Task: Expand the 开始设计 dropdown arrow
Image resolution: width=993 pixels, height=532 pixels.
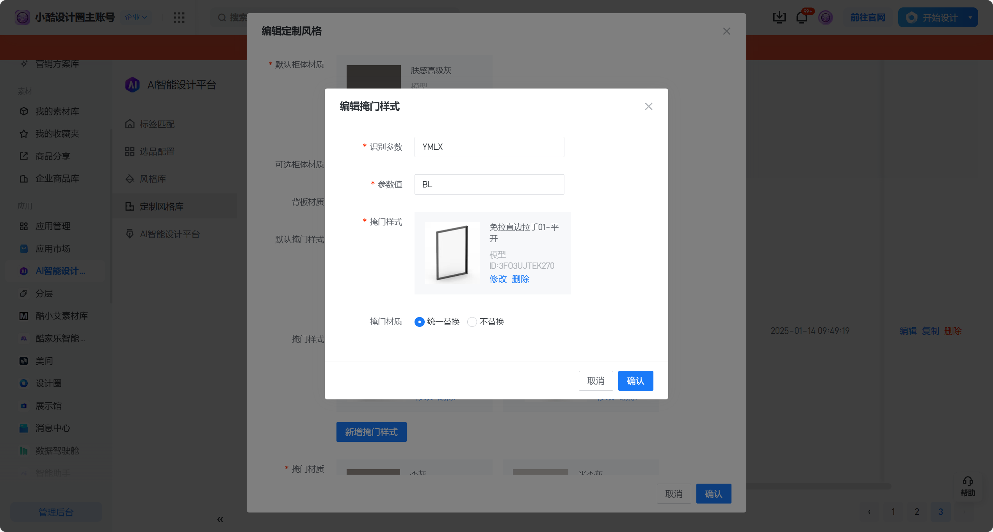Action: [x=970, y=18]
